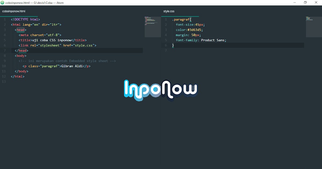Click the opening <head> tag
The width and height of the screenshot is (322, 169).
coord(21,30)
